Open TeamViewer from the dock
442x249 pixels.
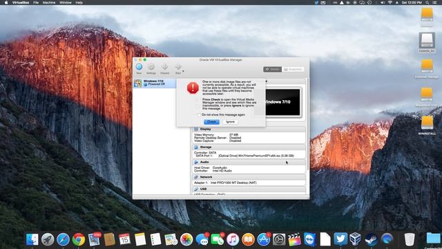tap(310, 239)
